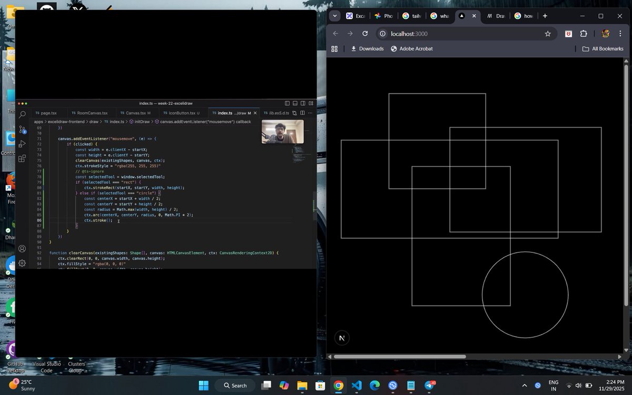Toggle the bottom panel layout icon in the editor
The width and height of the screenshot is (632, 395).
point(295,103)
